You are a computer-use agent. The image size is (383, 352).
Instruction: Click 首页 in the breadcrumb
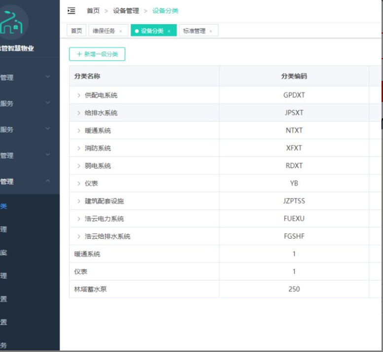[93, 11]
